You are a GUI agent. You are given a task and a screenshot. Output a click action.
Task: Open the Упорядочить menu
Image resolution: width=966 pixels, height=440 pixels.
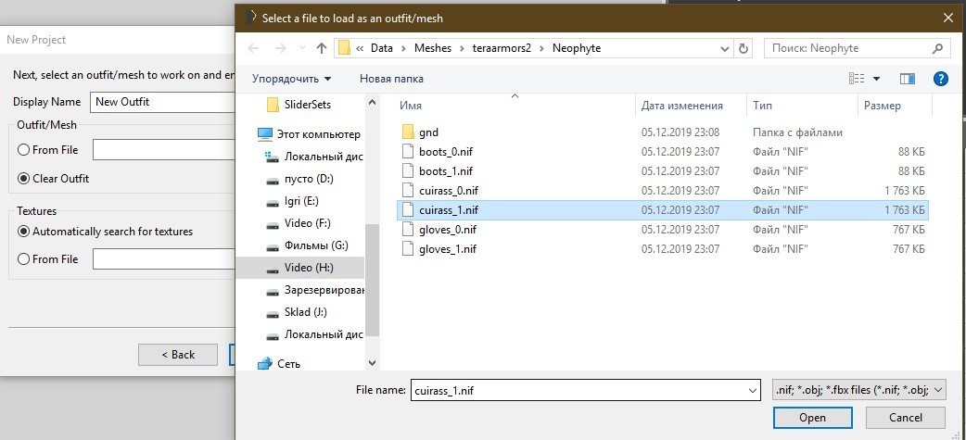(x=291, y=79)
